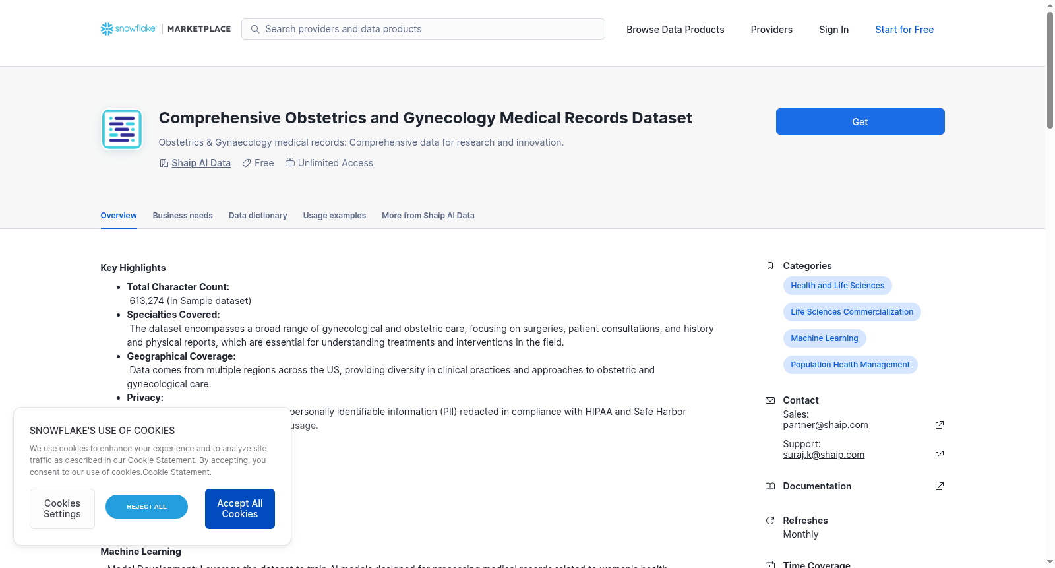The height and width of the screenshot is (568, 1055).
Task: Click the Refreshes circular arrow icon
Action: [770, 521]
